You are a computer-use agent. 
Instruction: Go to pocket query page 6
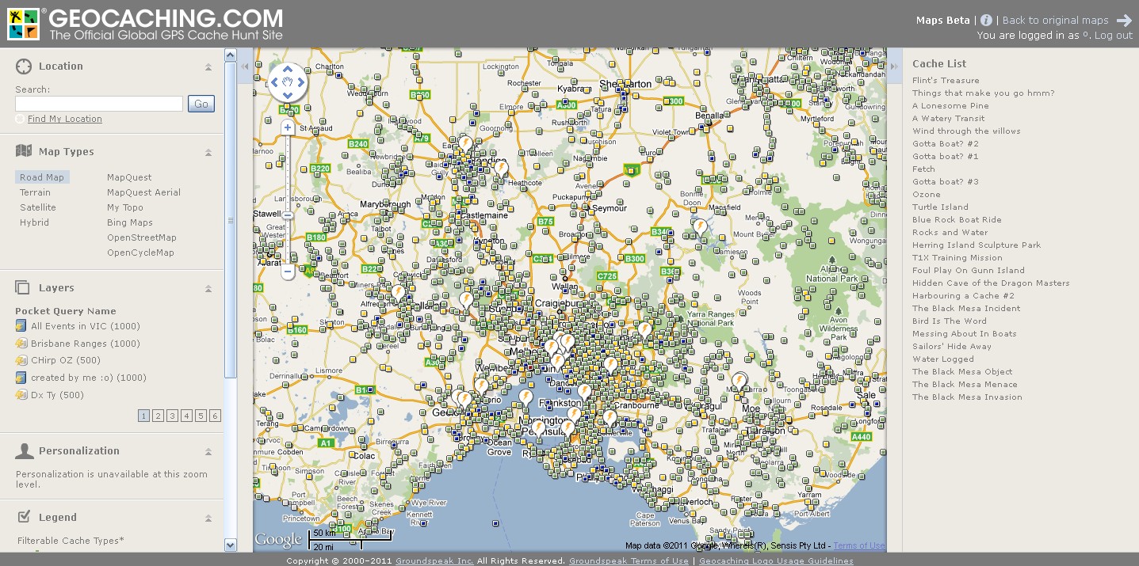215,416
